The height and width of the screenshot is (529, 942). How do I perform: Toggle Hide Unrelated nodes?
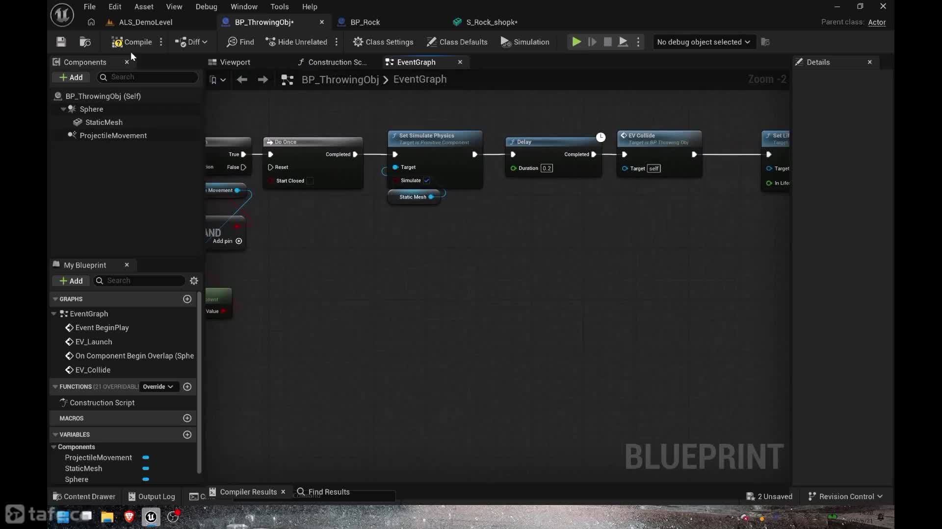pyautogui.click(x=296, y=42)
